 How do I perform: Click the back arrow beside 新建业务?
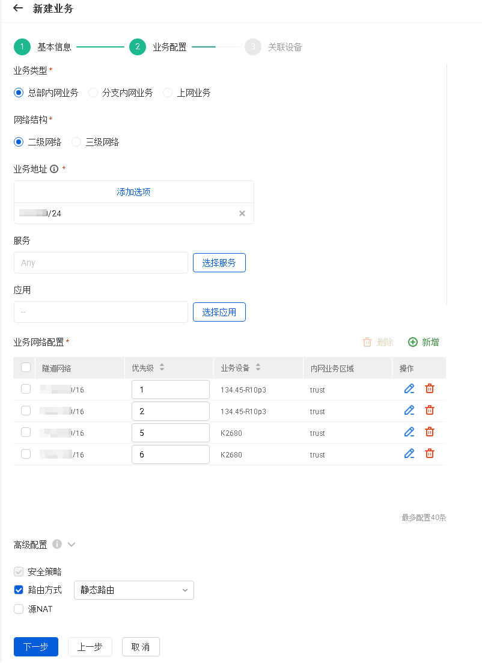18,8
